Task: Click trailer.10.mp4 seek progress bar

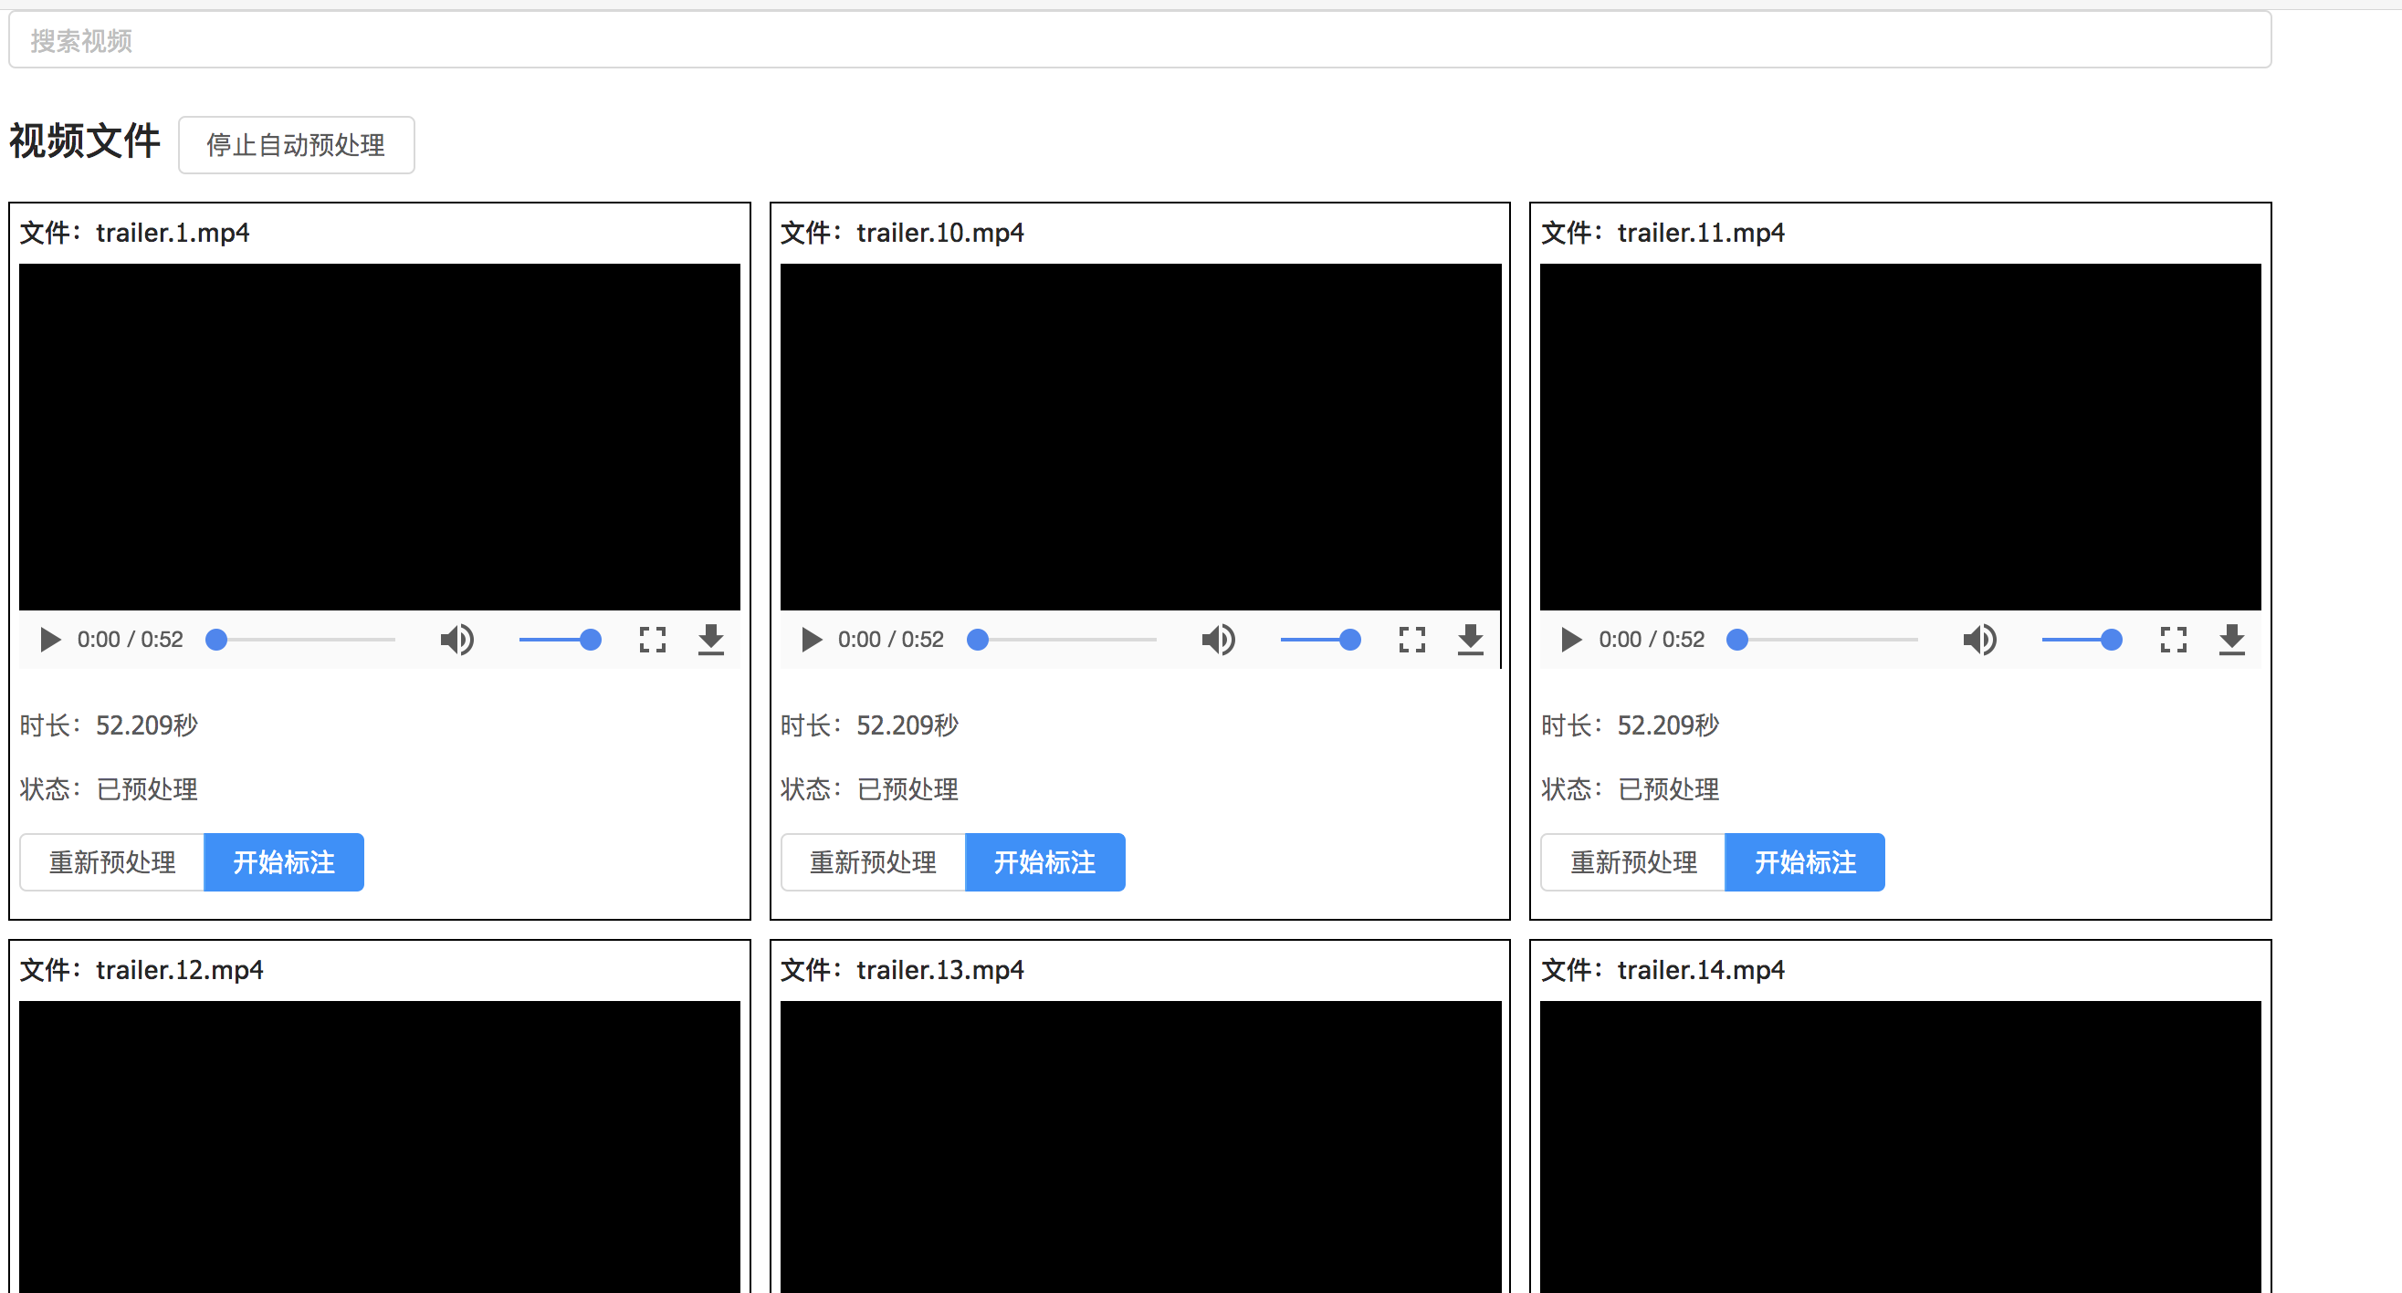Action: click(x=1065, y=640)
